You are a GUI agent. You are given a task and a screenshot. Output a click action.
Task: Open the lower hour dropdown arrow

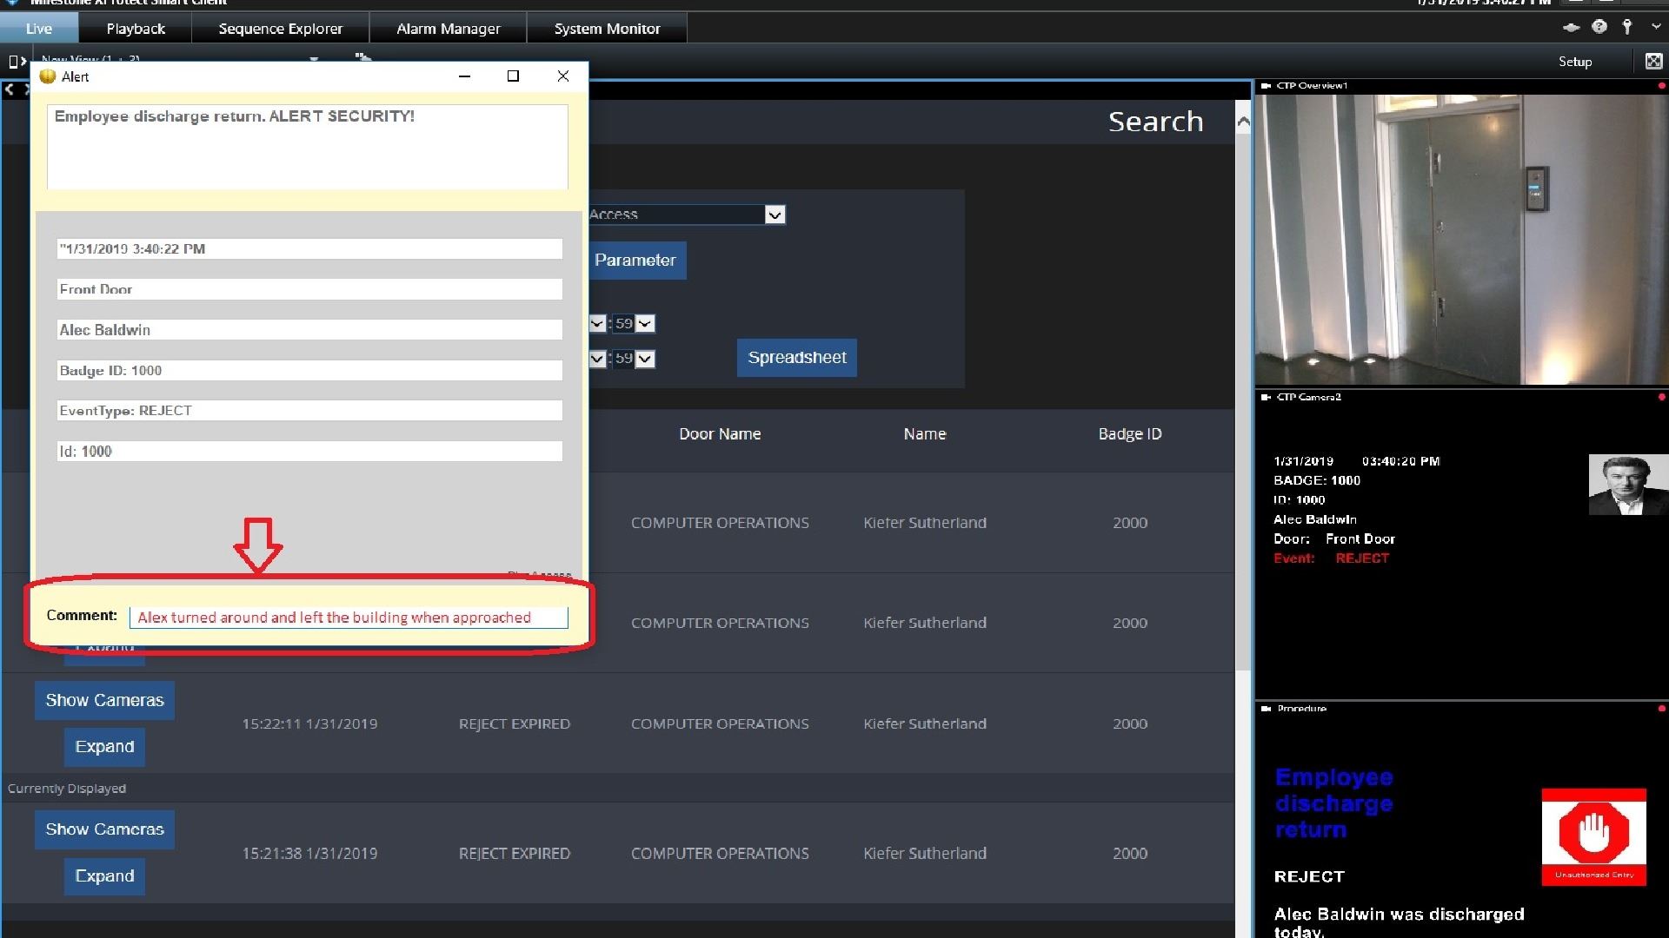tap(597, 358)
